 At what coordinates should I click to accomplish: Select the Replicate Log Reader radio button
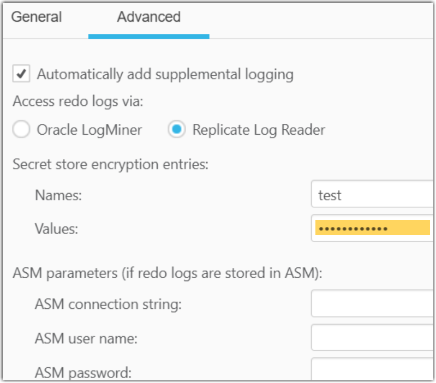[176, 130]
